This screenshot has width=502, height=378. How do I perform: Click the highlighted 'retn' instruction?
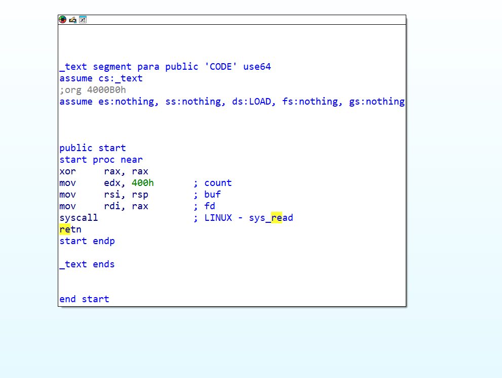(x=70, y=229)
